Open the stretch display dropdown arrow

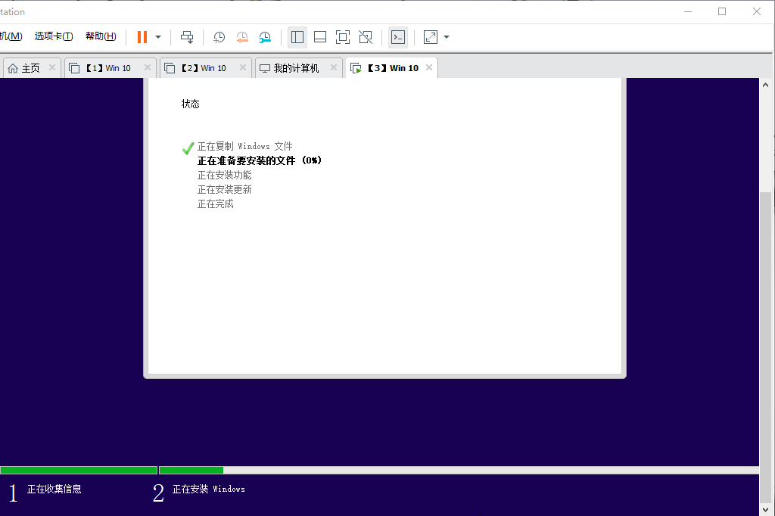[x=447, y=37]
